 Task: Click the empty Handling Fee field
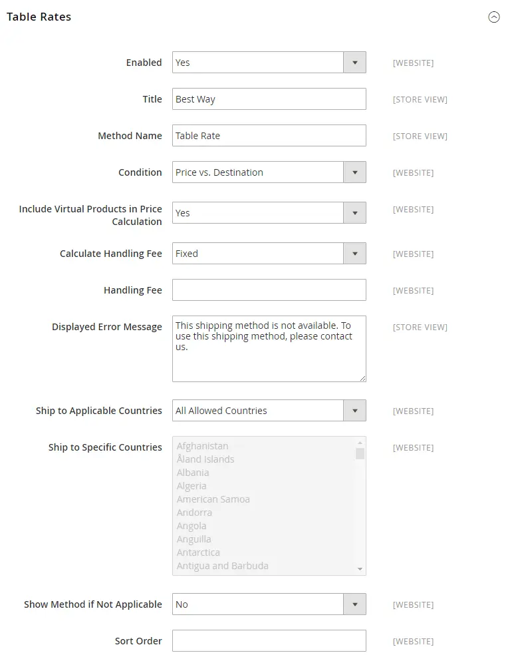click(x=269, y=290)
